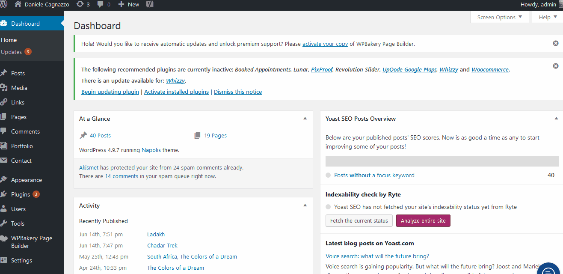Expand the Screen Options dropdown
The height and width of the screenshot is (274, 563).
pos(500,17)
